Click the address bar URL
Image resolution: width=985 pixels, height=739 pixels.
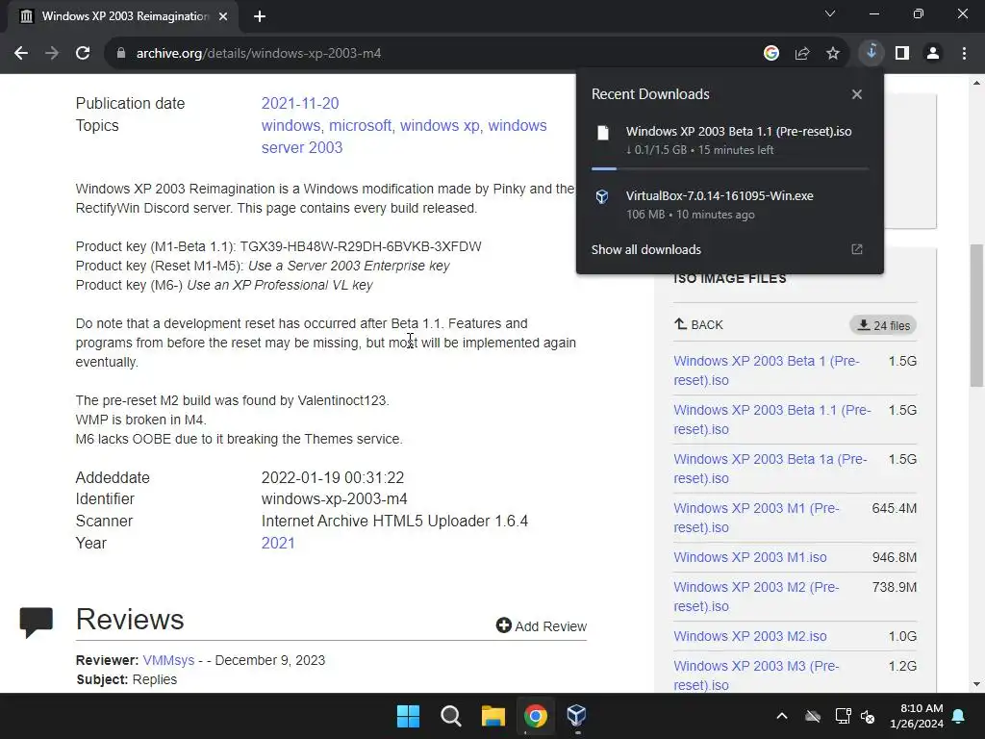[x=259, y=54]
